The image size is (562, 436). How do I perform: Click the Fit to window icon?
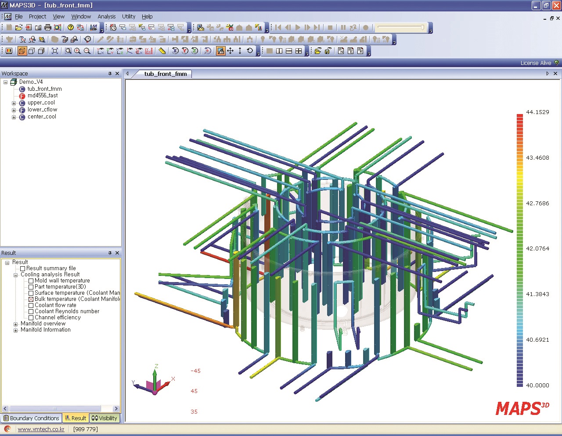click(55, 51)
